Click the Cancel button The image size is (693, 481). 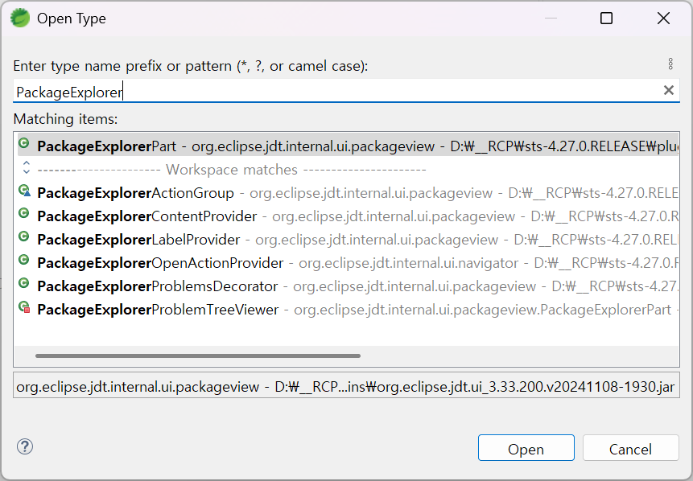(x=631, y=448)
